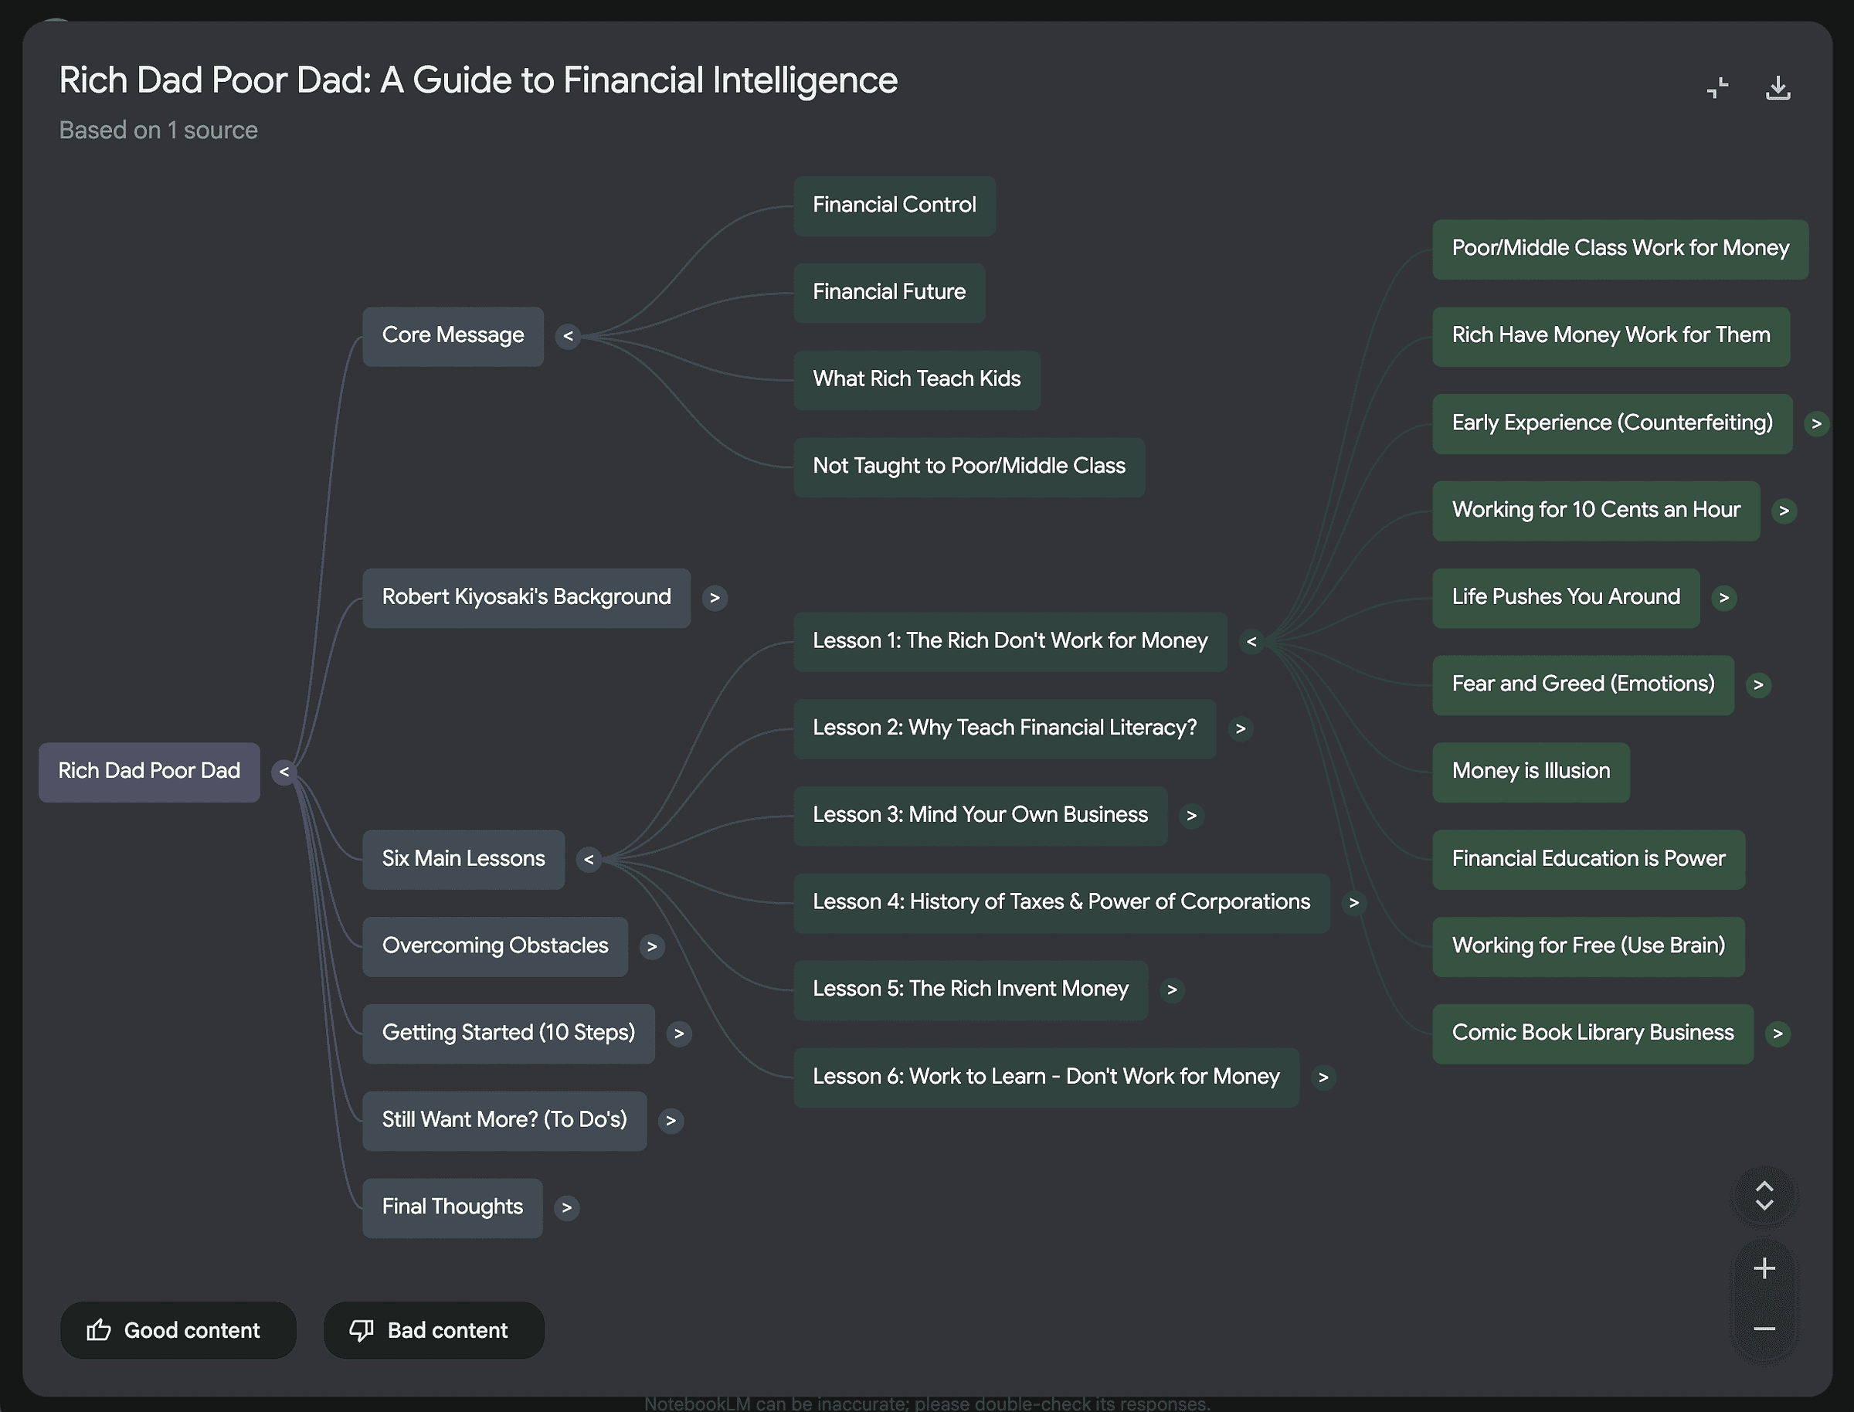Open the Overcoming Obstacles node

[494, 945]
